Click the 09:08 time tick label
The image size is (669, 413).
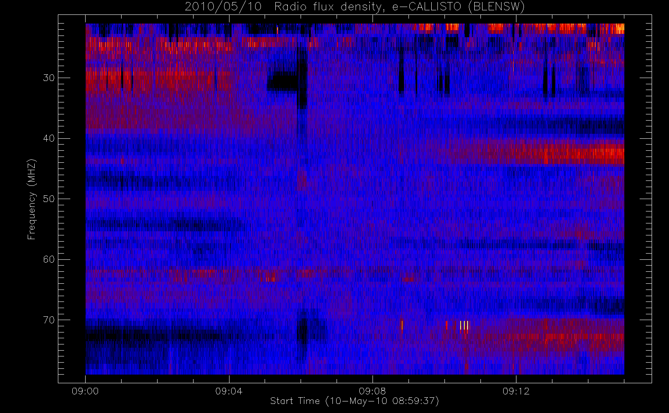(372, 391)
